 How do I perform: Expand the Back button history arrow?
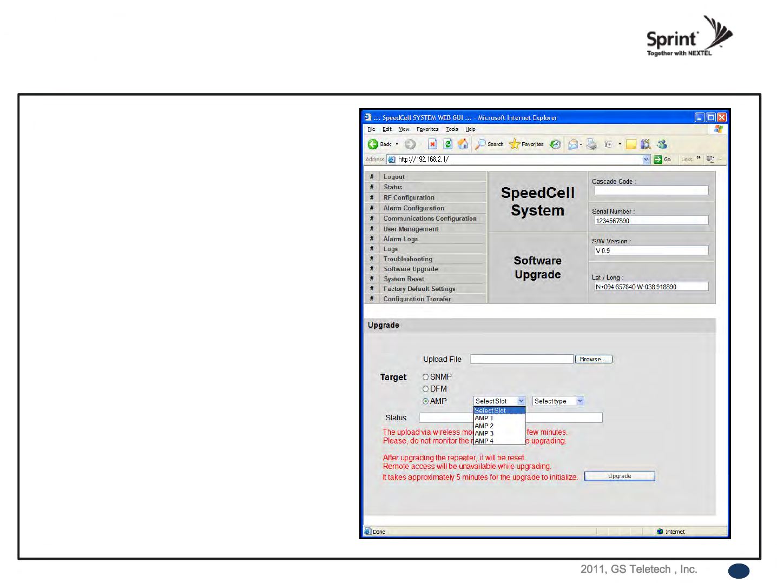pos(397,144)
